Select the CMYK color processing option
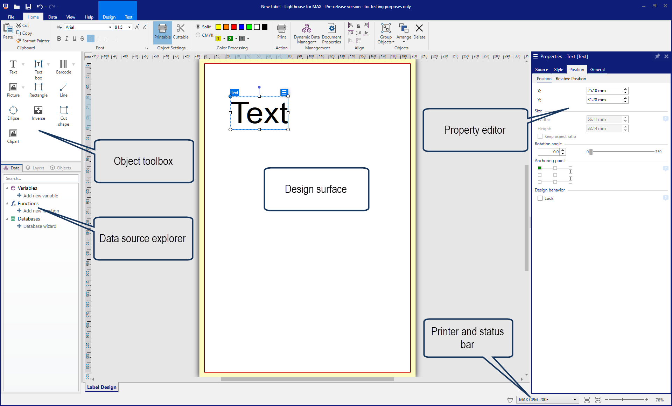The image size is (672, 406). coord(198,35)
